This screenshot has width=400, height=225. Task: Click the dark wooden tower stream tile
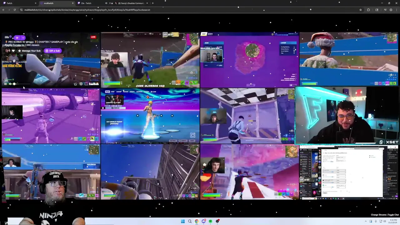point(150,172)
